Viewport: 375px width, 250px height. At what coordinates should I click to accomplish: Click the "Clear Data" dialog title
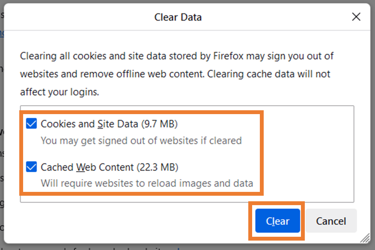tap(178, 18)
